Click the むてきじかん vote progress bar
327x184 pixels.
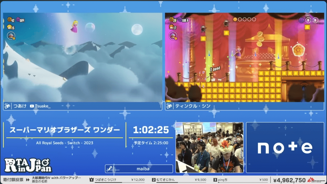click(x=181, y=182)
